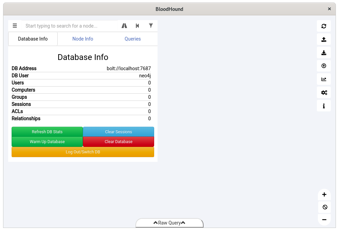Screen dimensions: 339x231
Task: Switch to the Node Info tab
Action: click(x=83, y=39)
